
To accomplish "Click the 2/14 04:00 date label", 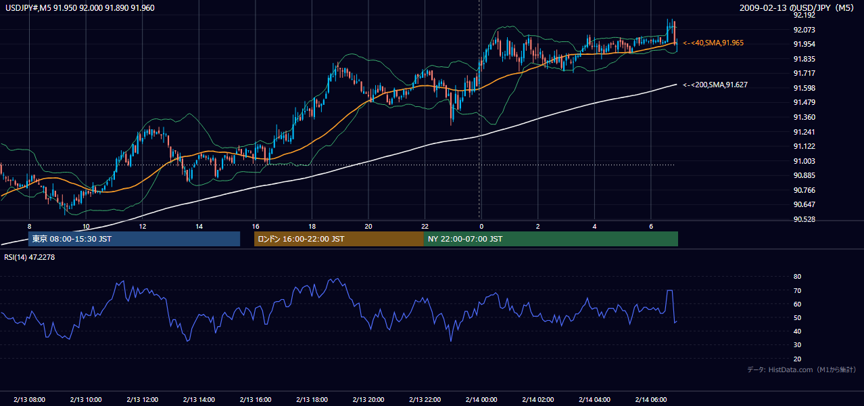I will tap(594, 400).
